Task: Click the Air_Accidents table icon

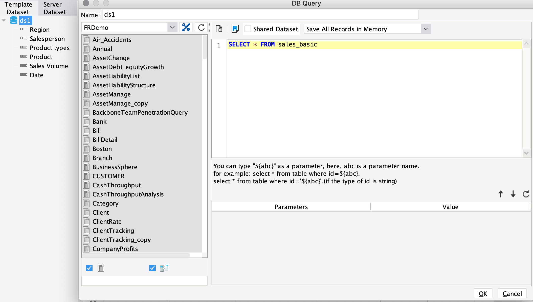Action: [x=86, y=40]
